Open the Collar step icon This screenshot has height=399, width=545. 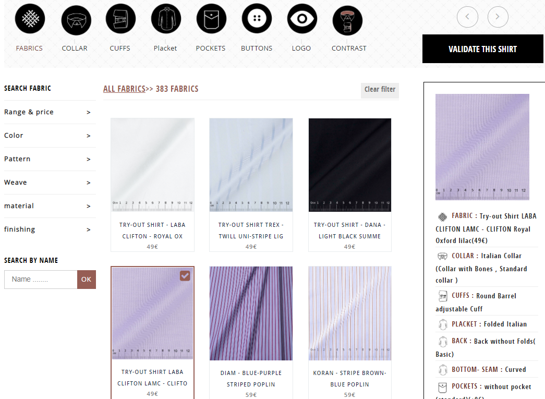click(x=76, y=20)
